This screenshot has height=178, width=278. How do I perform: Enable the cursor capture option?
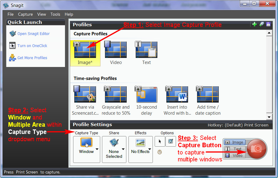click(160, 141)
